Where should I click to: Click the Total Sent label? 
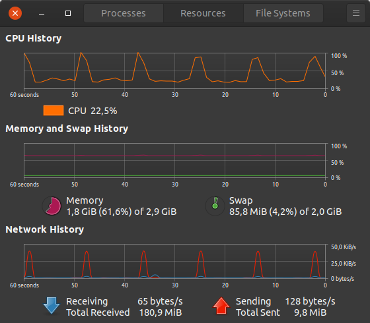pos(258,312)
